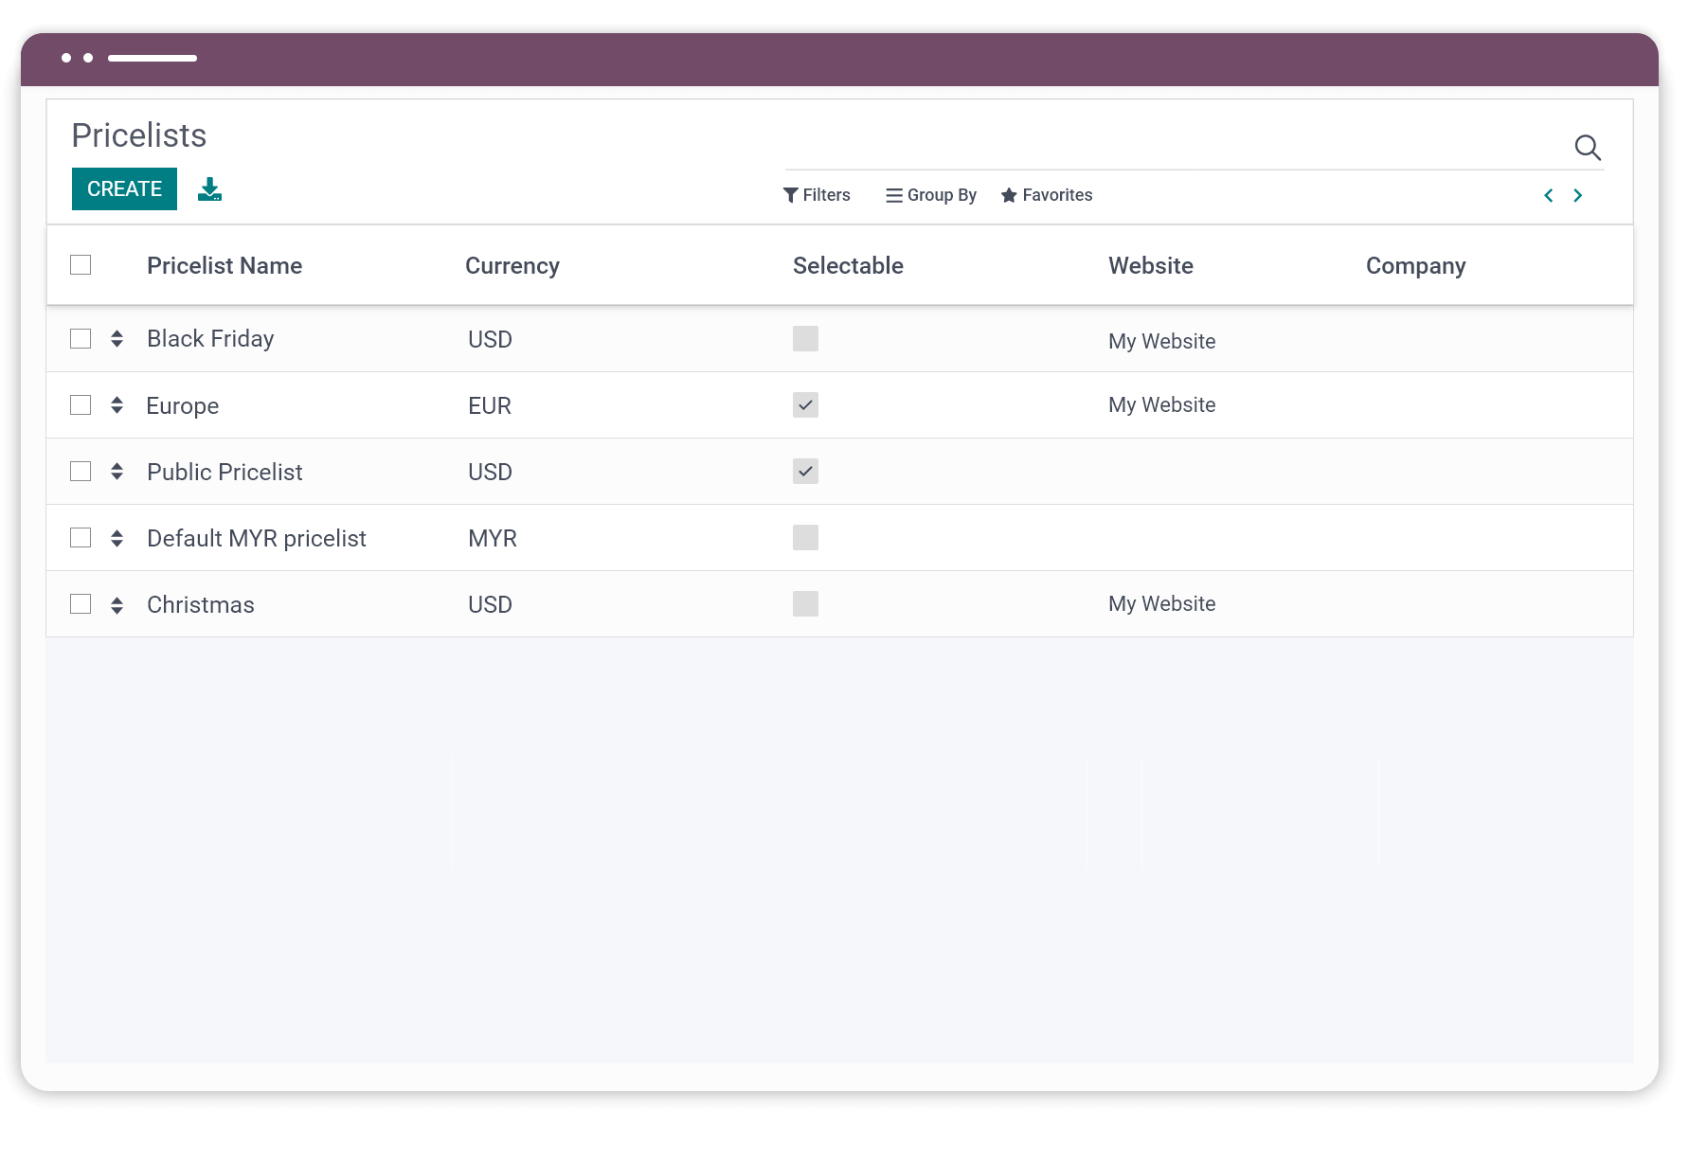Viewport: 1689px width, 1164px height.
Task: Open the Filters menu
Action: [x=817, y=195]
